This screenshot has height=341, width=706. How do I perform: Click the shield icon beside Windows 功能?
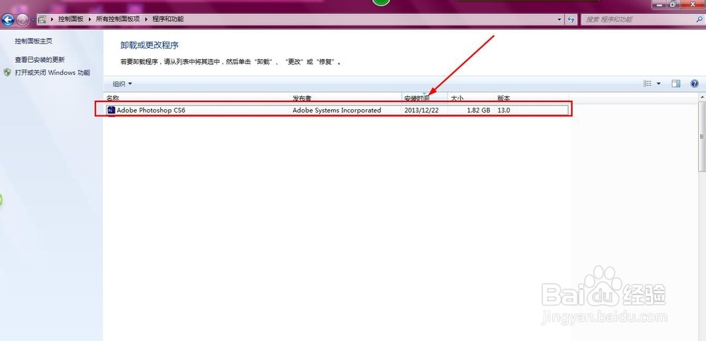click(7, 73)
